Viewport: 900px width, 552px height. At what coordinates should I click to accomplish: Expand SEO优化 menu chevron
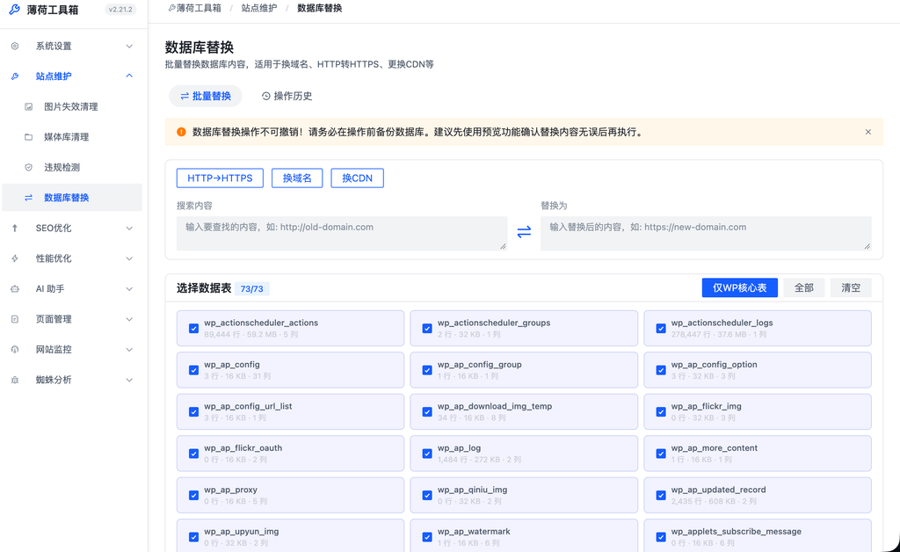[129, 229]
